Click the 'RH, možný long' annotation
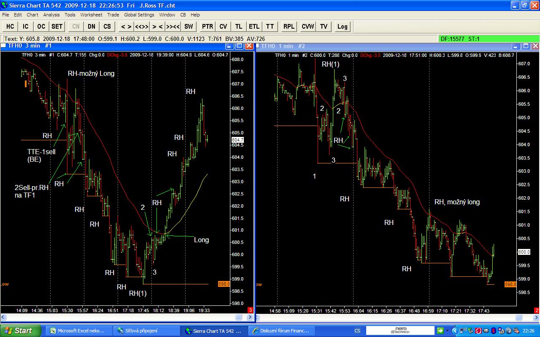Viewport: 540px width, 337px height. pyautogui.click(x=457, y=202)
